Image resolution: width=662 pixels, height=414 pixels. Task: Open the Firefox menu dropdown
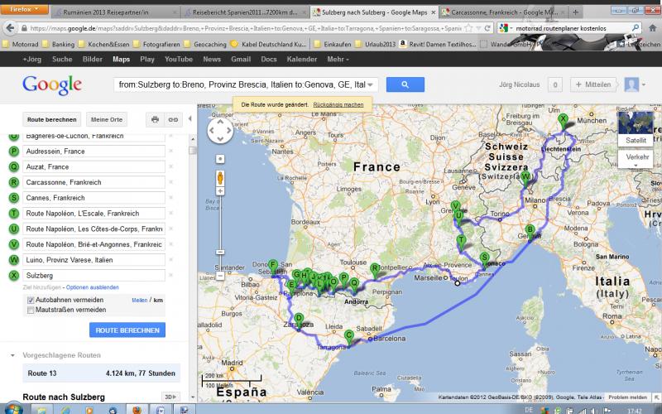[x=25, y=9]
